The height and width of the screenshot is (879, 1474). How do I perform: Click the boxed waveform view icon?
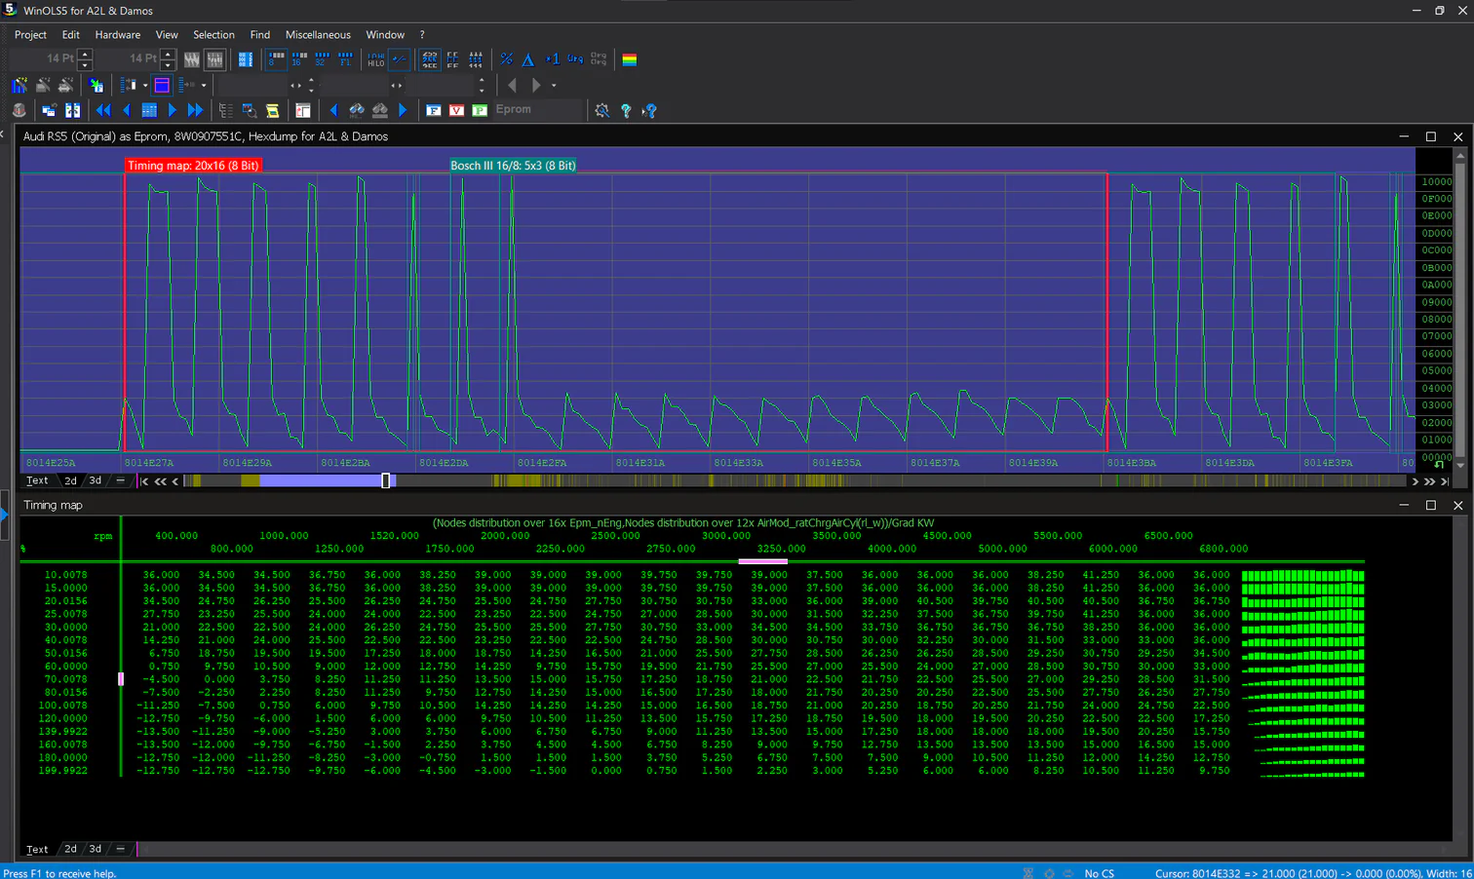tap(214, 59)
